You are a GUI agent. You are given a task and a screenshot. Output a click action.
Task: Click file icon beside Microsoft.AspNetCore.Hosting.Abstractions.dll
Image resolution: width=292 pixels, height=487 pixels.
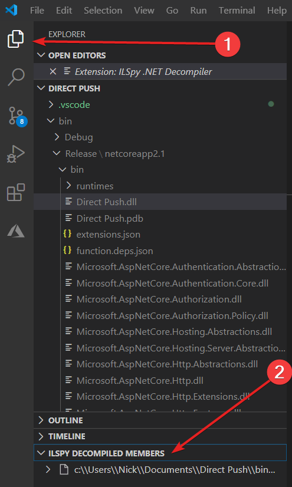68,332
